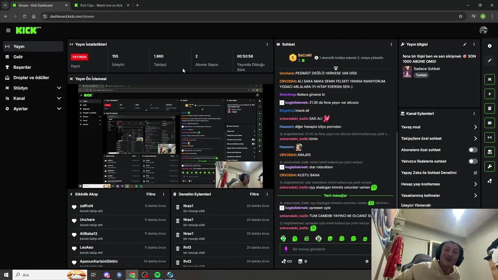Toggle the document icon in right rail
Viewport: 498px width, 280px height.
coord(489,108)
